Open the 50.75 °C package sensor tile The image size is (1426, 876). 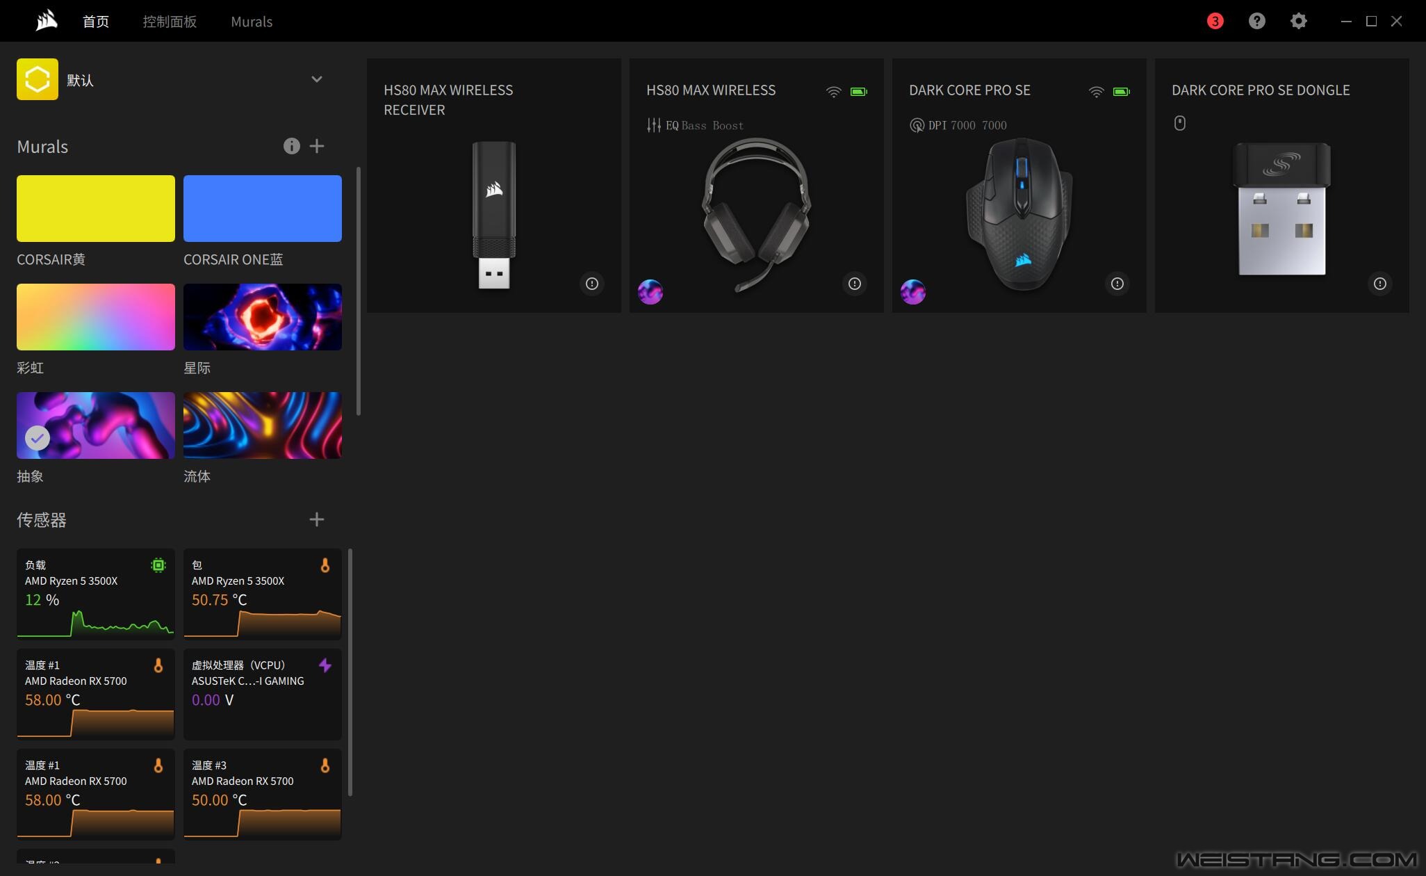263,594
